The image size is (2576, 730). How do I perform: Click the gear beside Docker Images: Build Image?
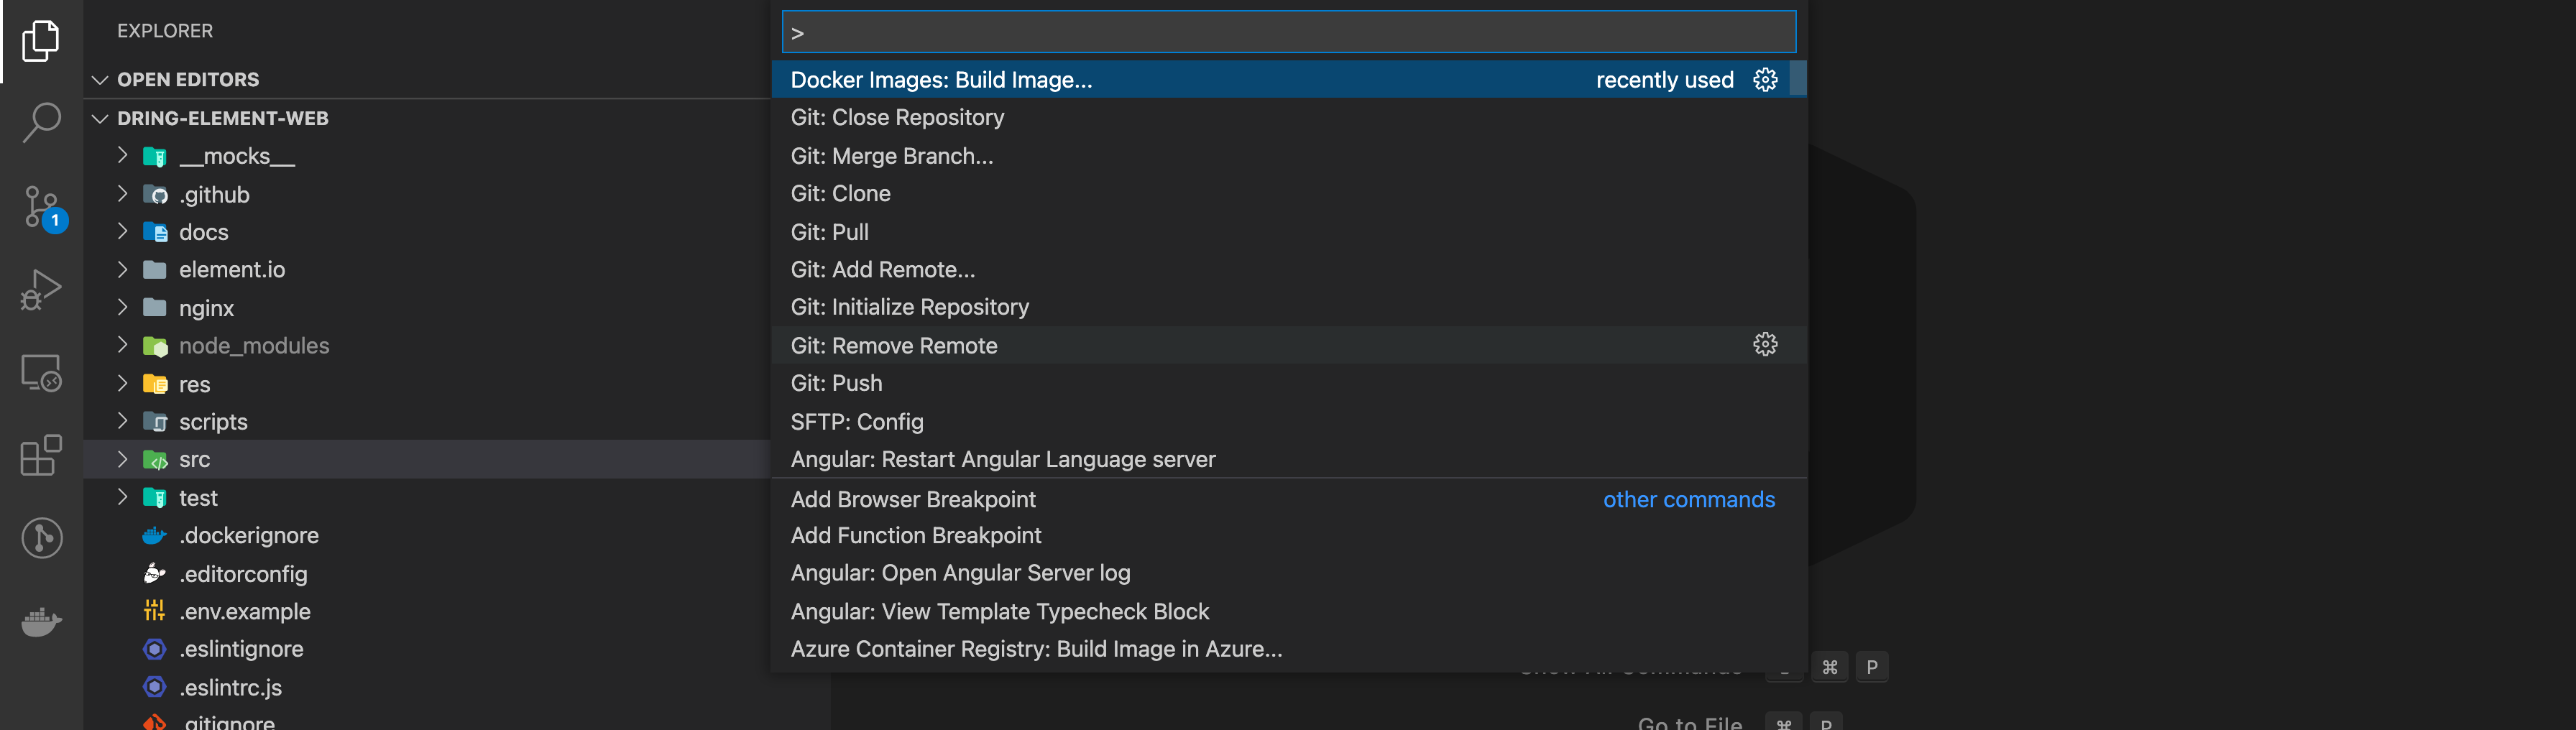1764,80
